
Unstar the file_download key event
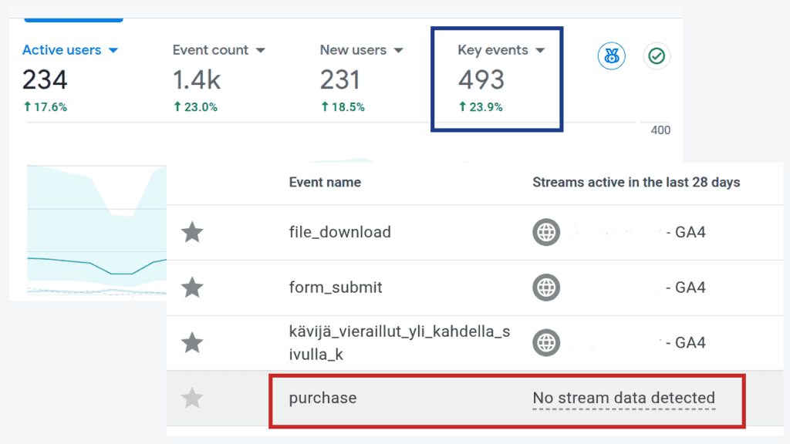click(192, 231)
